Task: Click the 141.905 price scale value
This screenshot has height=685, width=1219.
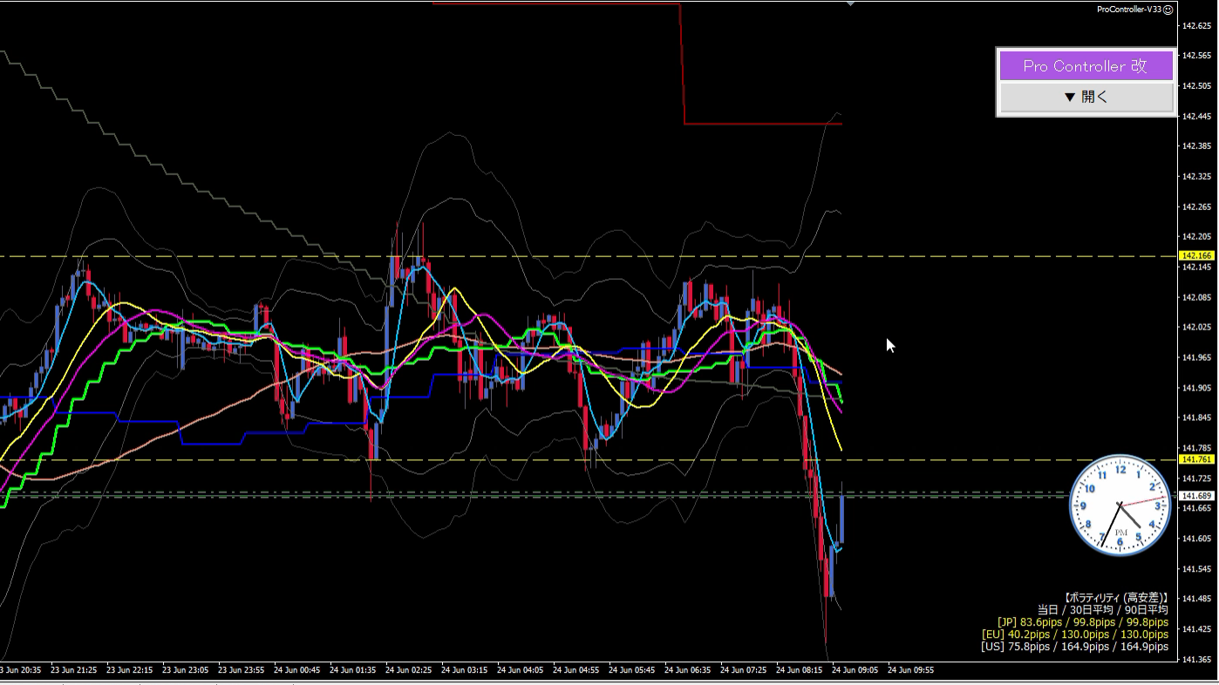Action: click(x=1197, y=388)
